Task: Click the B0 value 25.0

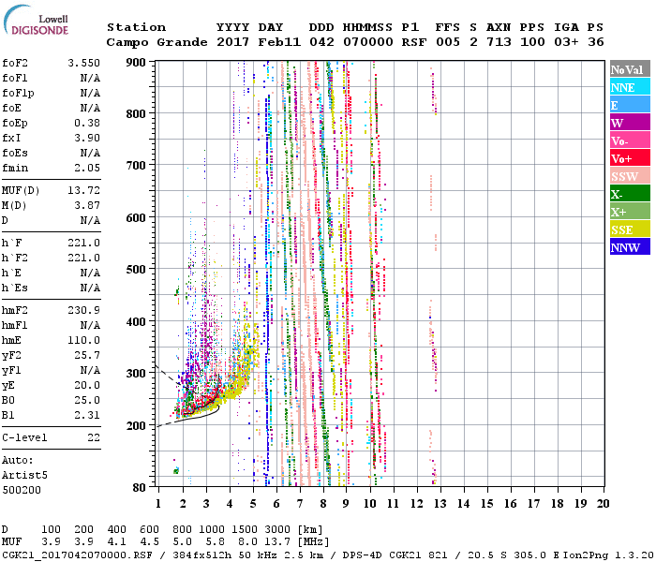Action: point(87,400)
